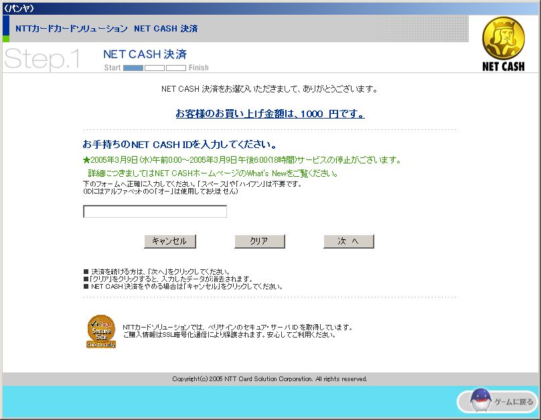Image resolution: width=541 pixels, height=420 pixels.
Task: Click the 次へ button
Action: tap(348, 241)
